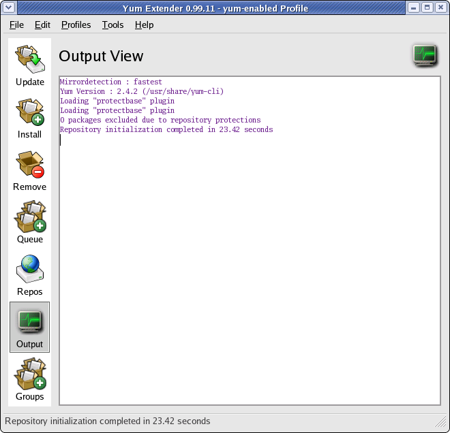This screenshot has width=450, height=433.
Task: Open the Groups view
Action: tap(30, 380)
